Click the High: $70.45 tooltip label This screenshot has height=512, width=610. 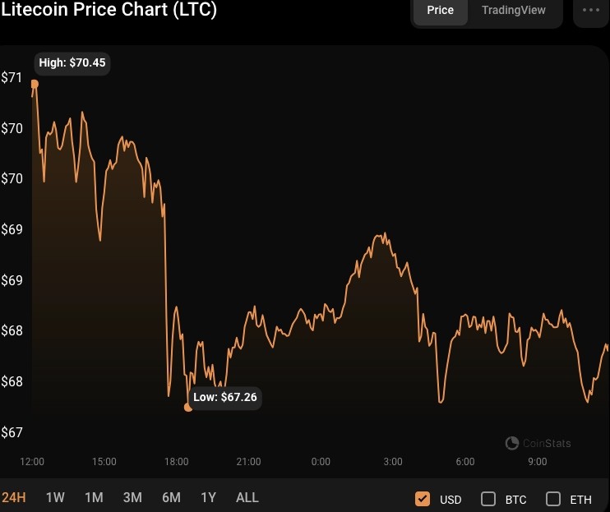point(72,62)
